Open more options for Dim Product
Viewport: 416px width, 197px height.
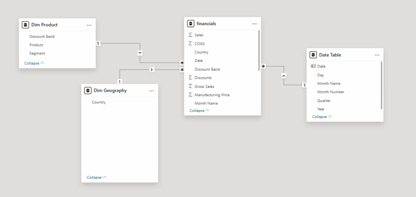pyautogui.click(x=89, y=25)
